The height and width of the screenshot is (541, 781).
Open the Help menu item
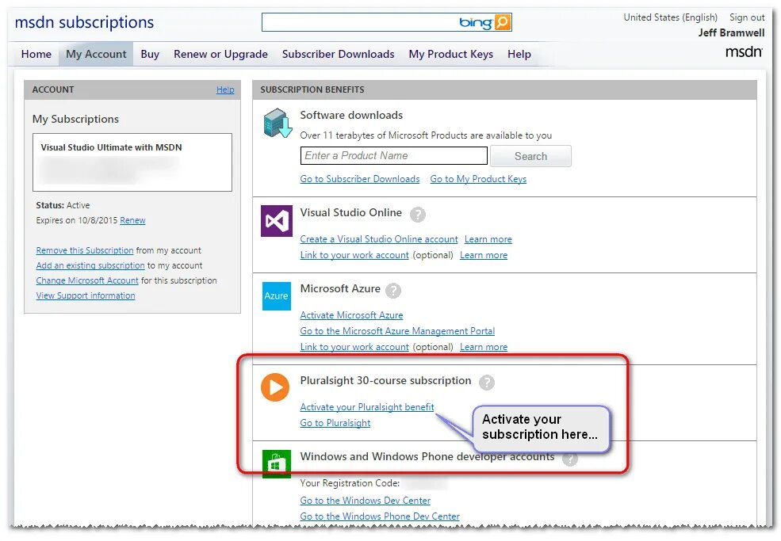pyautogui.click(x=519, y=54)
